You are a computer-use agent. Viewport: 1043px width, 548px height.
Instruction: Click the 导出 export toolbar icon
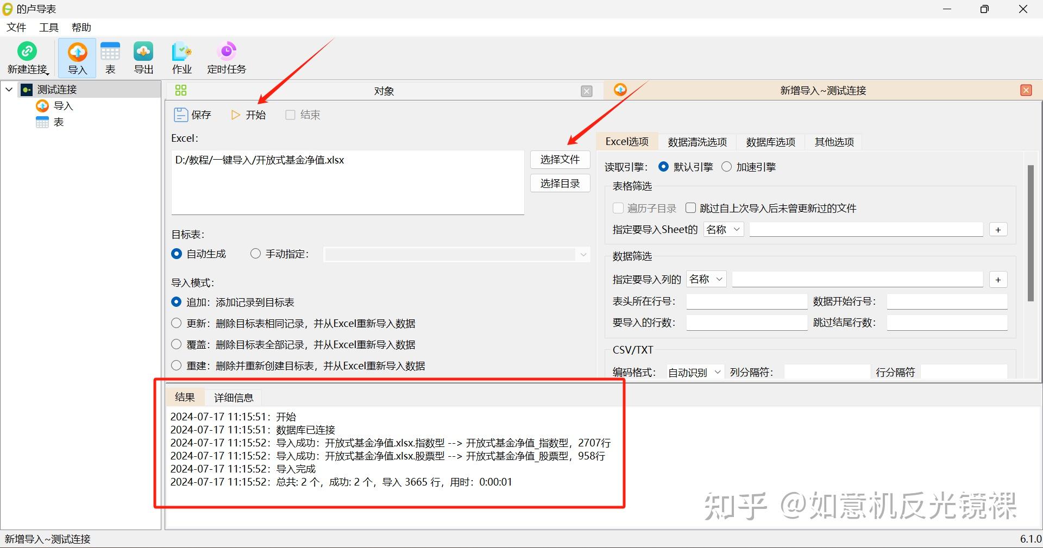click(143, 57)
